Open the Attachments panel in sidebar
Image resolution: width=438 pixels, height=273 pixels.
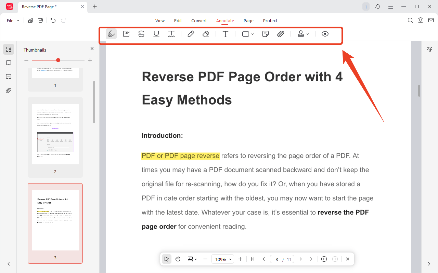[9, 90]
